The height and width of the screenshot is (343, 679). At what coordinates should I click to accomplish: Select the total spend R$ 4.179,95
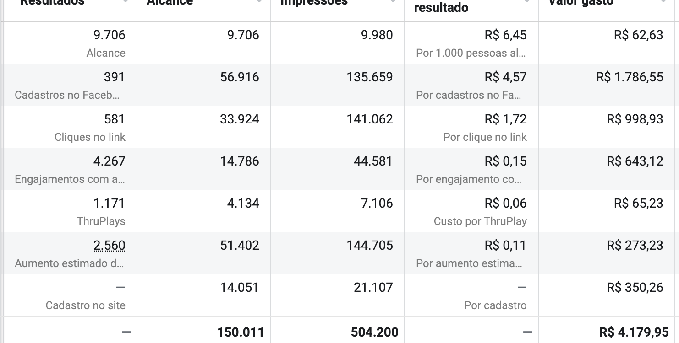(634, 332)
